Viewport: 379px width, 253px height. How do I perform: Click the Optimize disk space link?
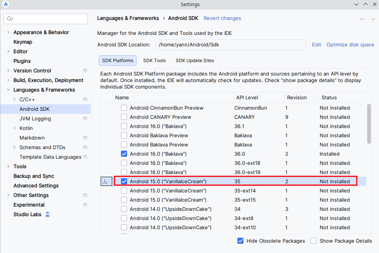pos(350,44)
